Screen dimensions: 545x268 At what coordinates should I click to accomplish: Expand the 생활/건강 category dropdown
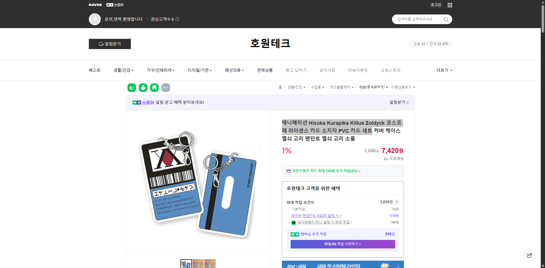123,70
